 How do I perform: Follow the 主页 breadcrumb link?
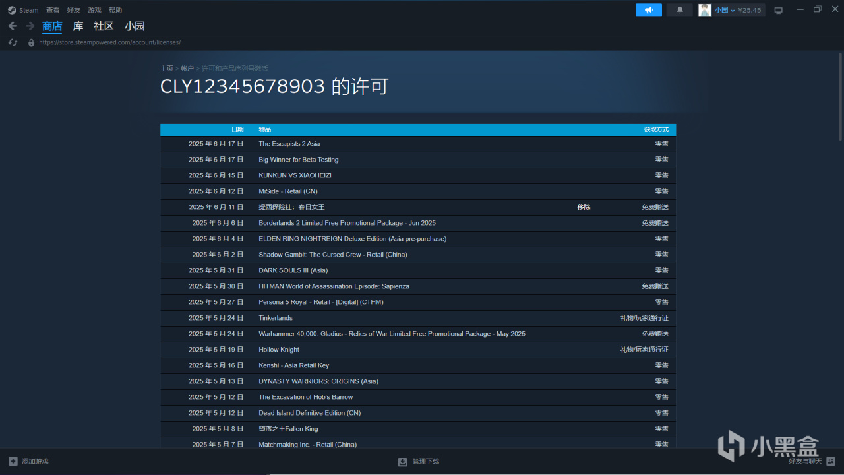[167, 69]
